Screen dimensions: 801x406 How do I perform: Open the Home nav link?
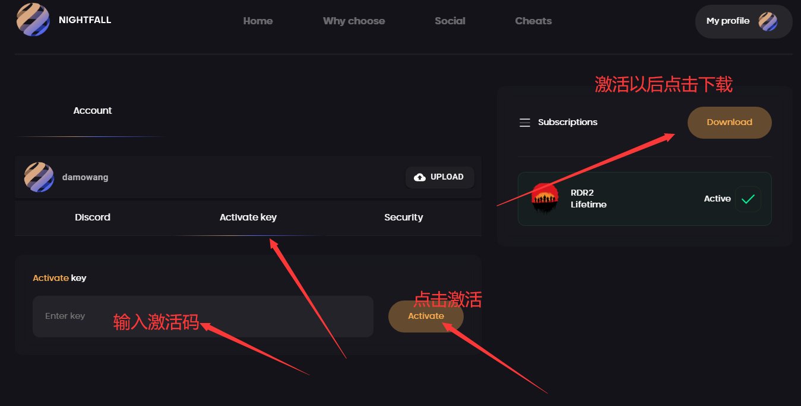[258, 21]
